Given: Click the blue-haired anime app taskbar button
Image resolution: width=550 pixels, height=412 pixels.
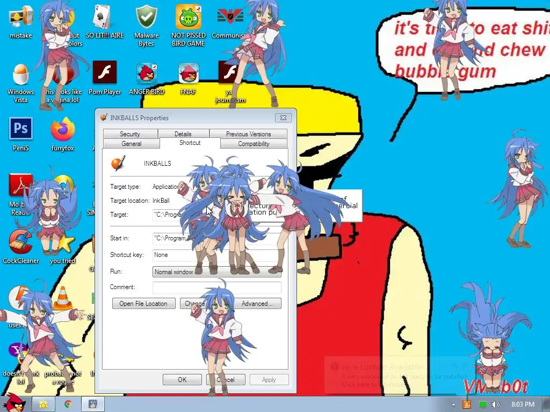Looking at the screenshot, I should click(92, 404).
